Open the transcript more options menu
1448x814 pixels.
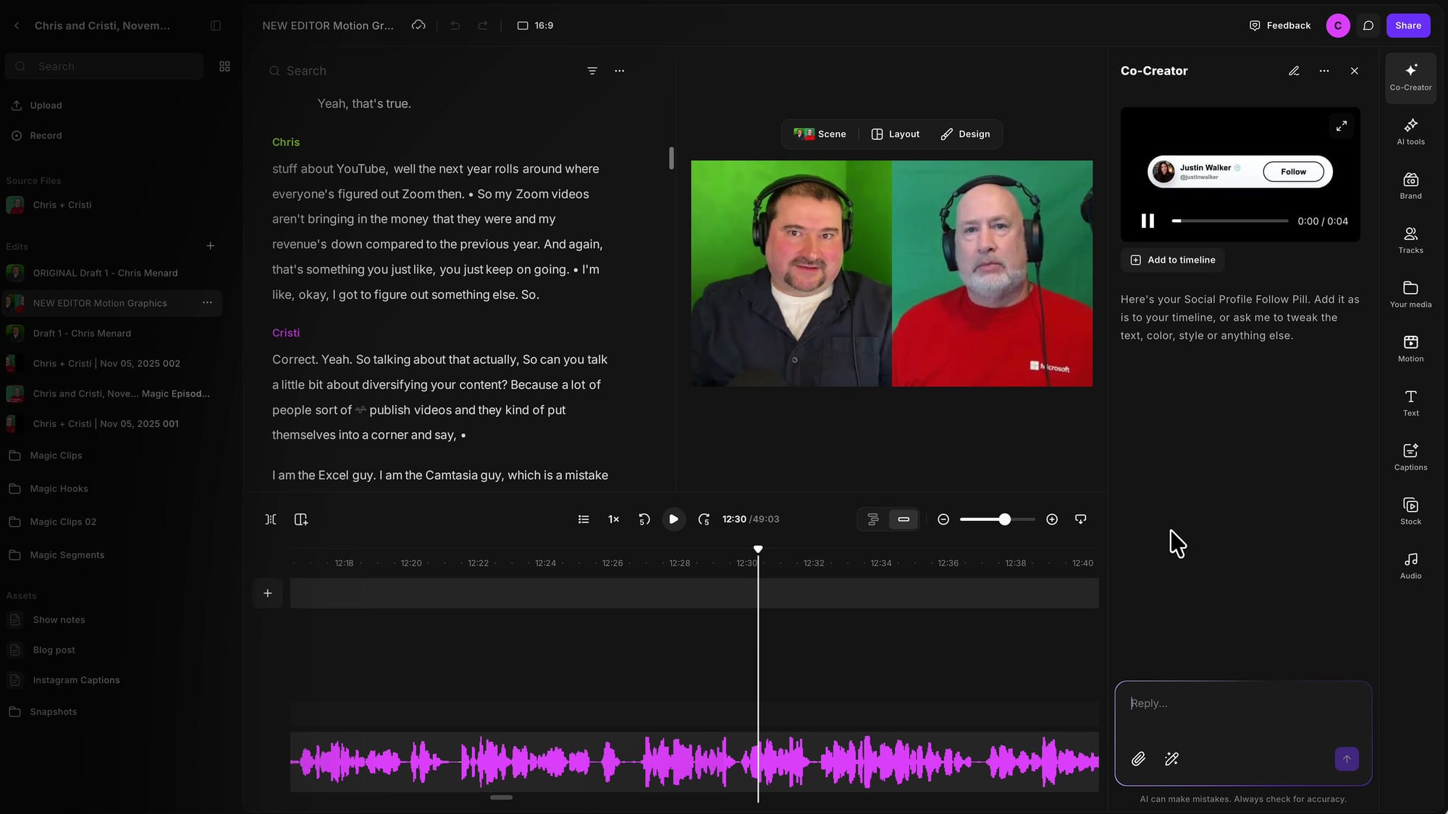(619, 71)
